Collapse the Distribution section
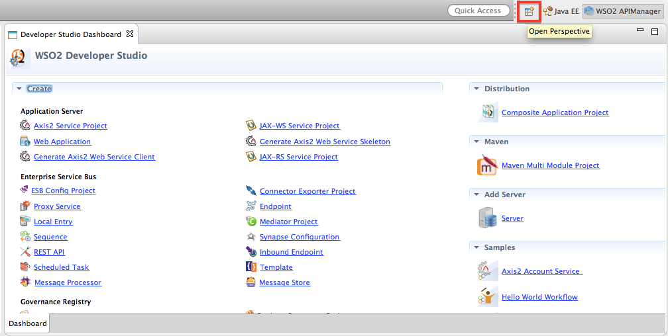 click(476, 89)
